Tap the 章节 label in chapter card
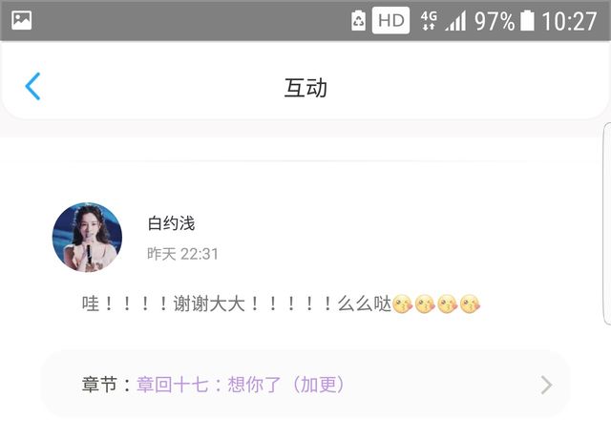This screenshot has height=440, width=611. click(99, 385)
